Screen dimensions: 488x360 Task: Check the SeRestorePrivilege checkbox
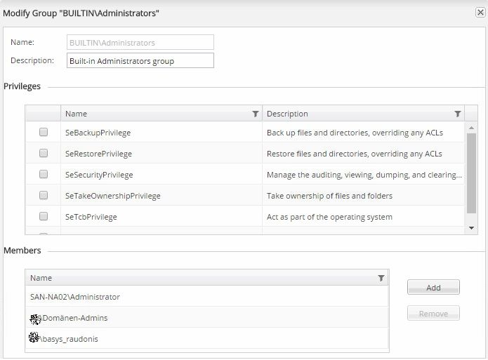tap(44, 153)
